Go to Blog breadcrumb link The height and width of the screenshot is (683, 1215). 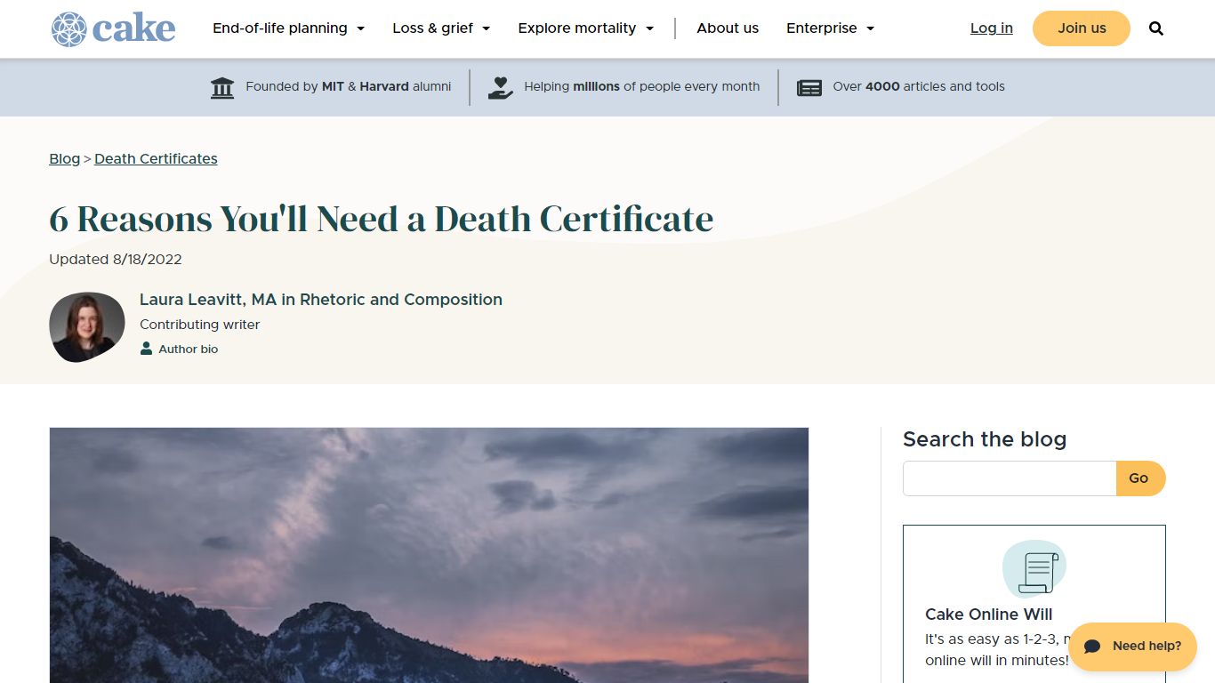tap(65, 158)
